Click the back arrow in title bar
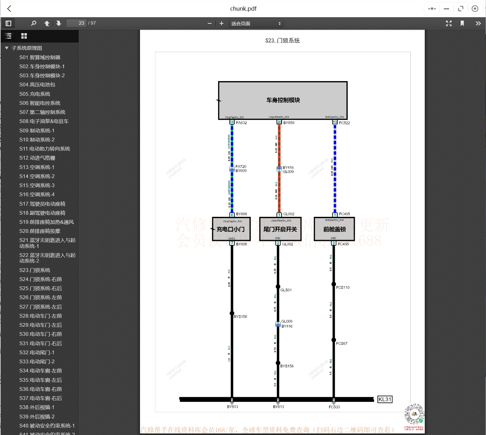 (9, 8)
